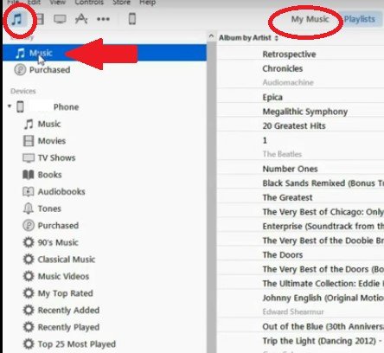Open the Controls menu

click(89, 3)
